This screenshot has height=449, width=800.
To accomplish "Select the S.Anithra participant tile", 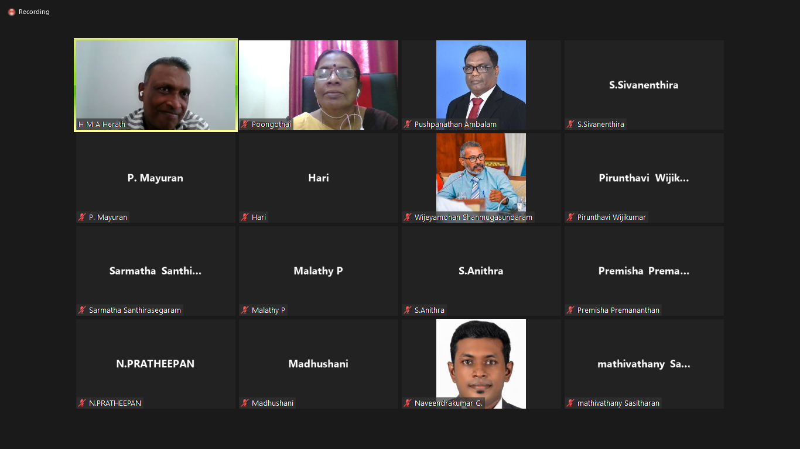I will [481, 271].
